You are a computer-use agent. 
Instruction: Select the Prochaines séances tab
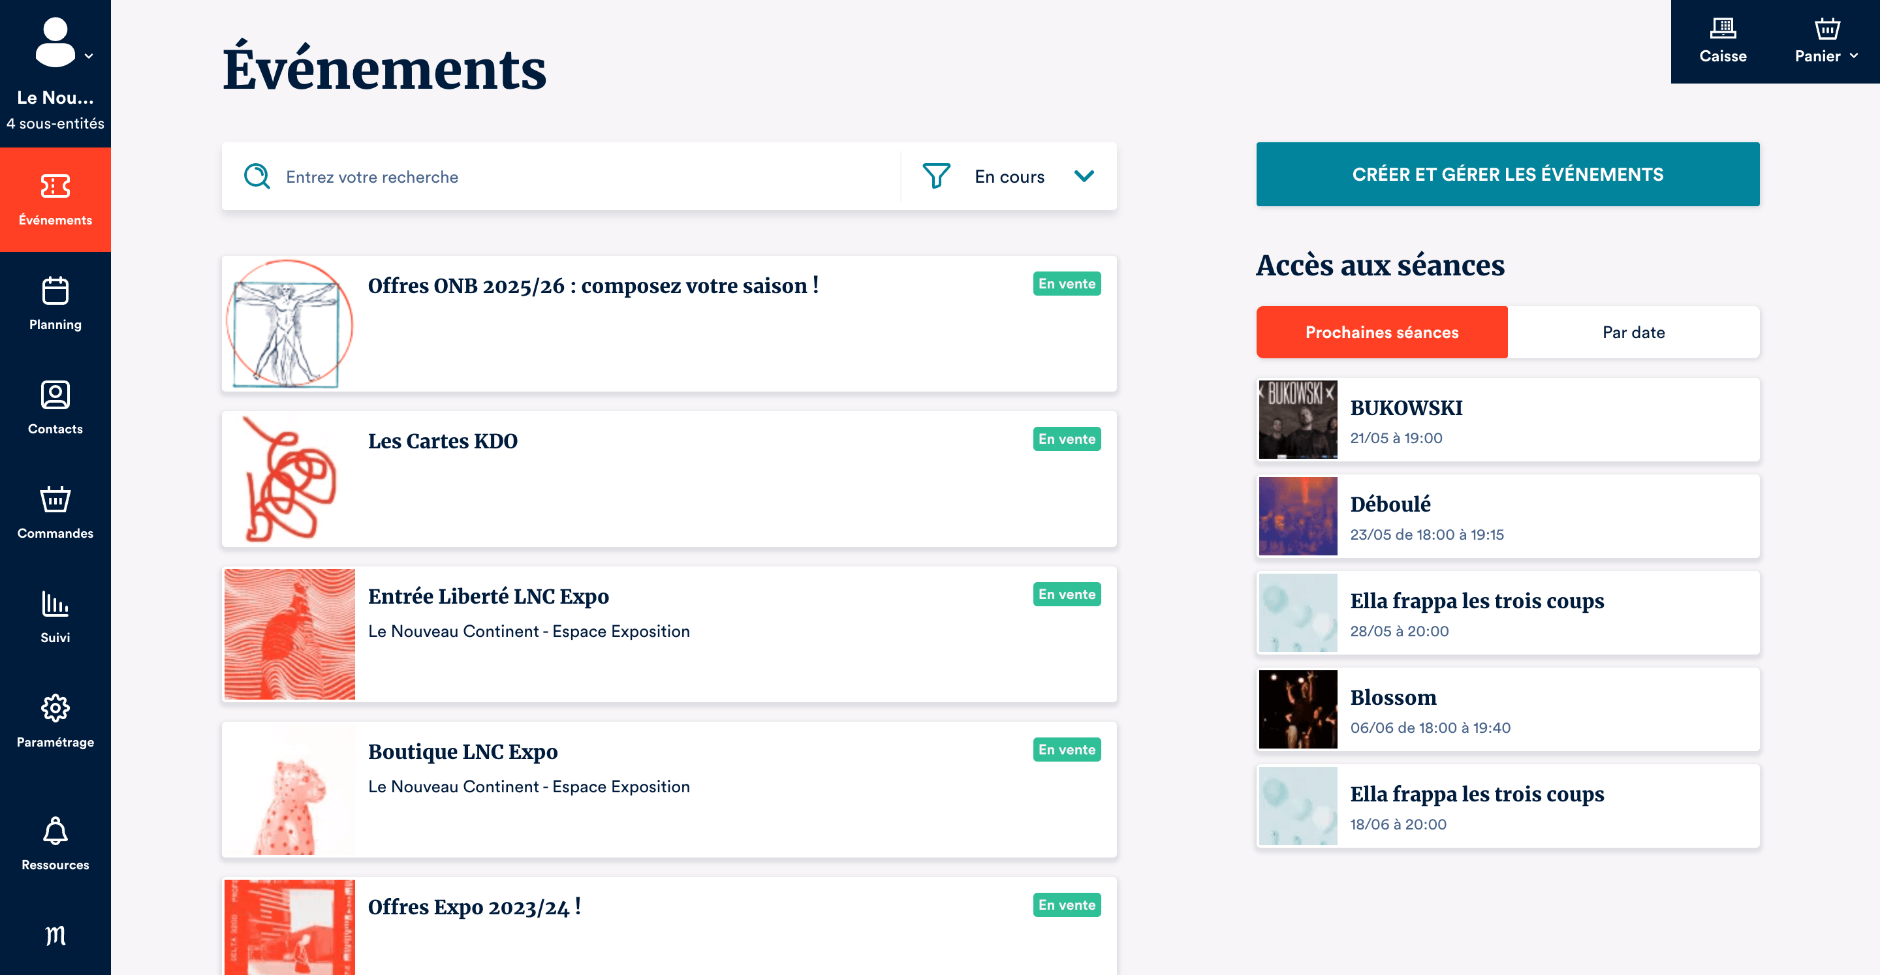point(1381,333)
